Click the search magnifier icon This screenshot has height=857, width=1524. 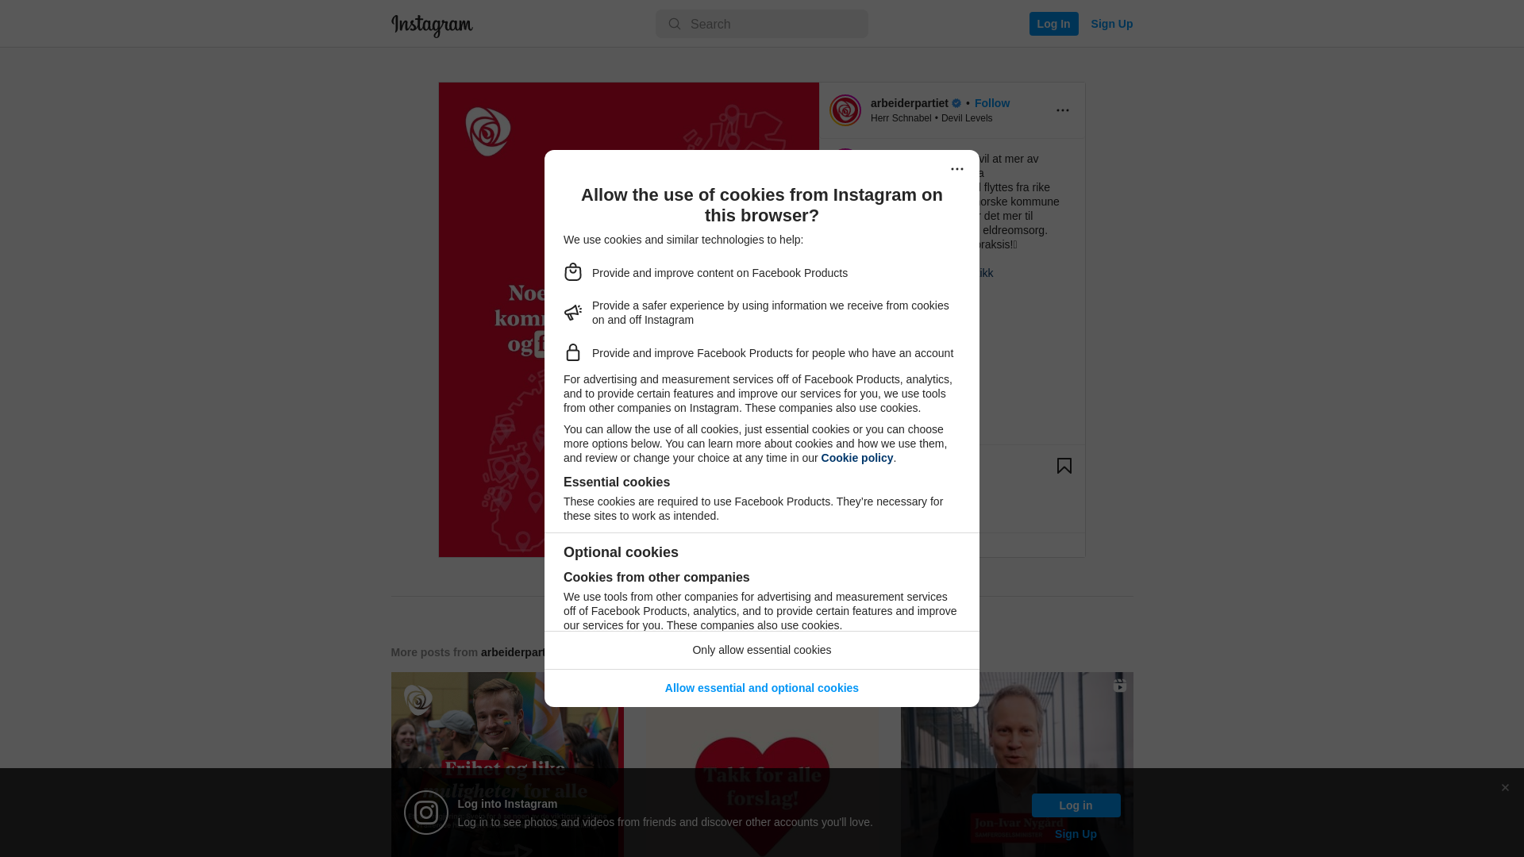pos(675,25)
